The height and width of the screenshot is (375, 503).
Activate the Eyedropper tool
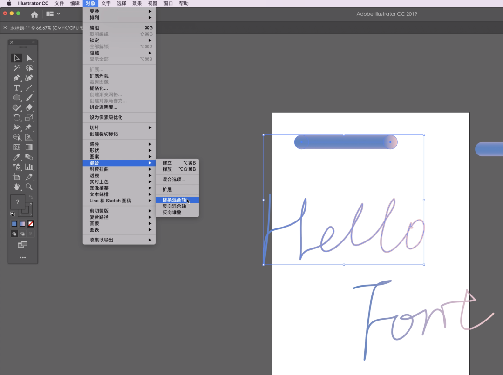coord(17,157)
